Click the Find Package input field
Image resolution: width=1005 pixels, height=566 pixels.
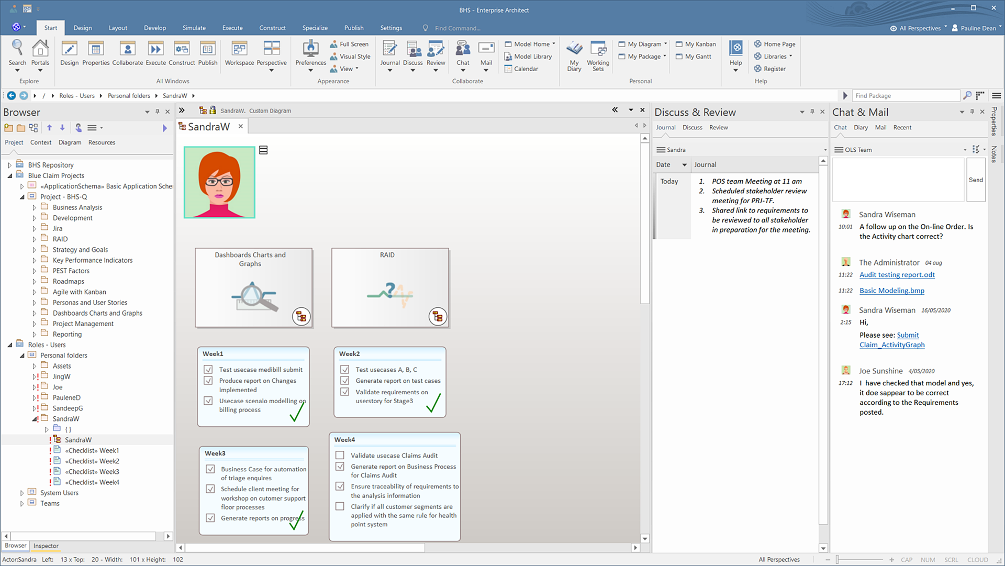coord(906,95)
